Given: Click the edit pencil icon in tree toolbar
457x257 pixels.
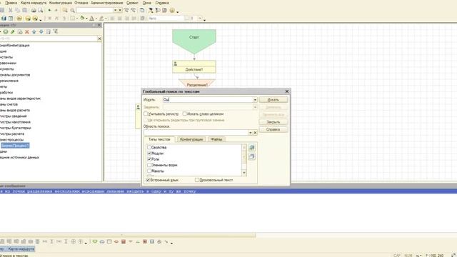Looking at the screenshot, I should (13, 31).
